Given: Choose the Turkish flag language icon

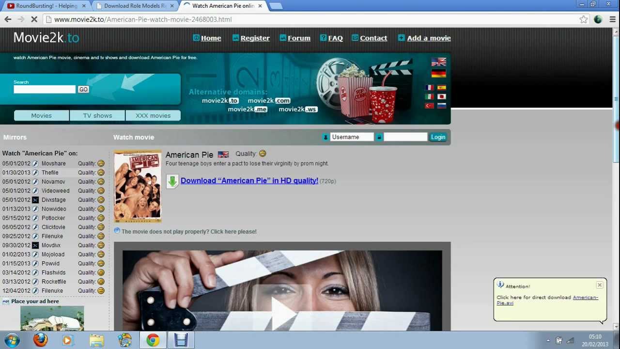Looking at the screenshot, I should pos(430,105).
